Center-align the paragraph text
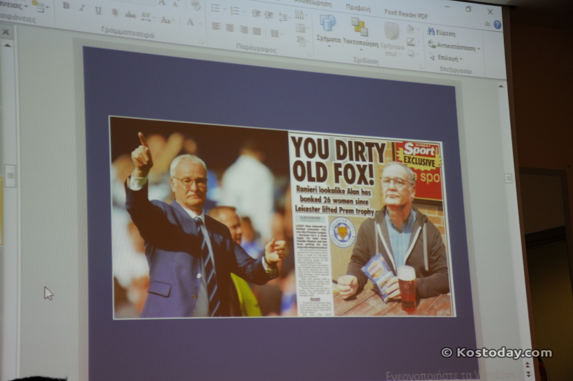This screenshot has height=381, width=573. (x=229, y=28)
